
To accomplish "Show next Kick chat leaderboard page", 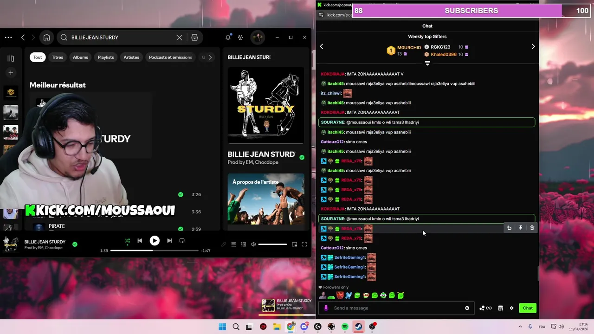I will coord(533,46).
